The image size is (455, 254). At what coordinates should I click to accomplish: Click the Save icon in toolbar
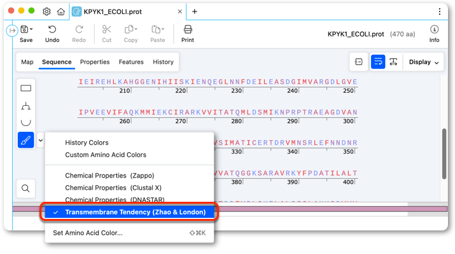pyautogui.click(x=24, y=30)
